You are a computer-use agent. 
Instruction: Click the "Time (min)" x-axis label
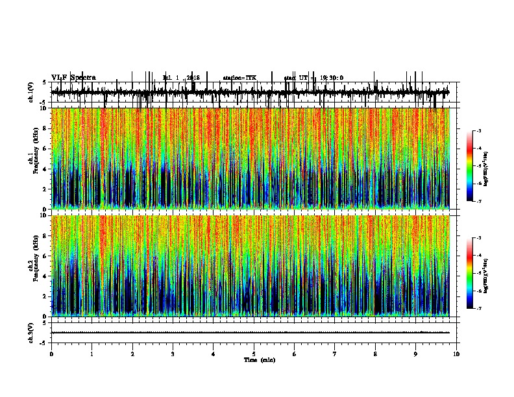coord(260,360)
